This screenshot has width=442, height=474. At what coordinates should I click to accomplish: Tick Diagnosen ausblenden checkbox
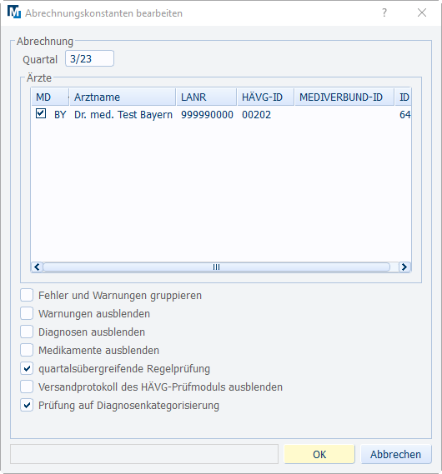(27, 332)
